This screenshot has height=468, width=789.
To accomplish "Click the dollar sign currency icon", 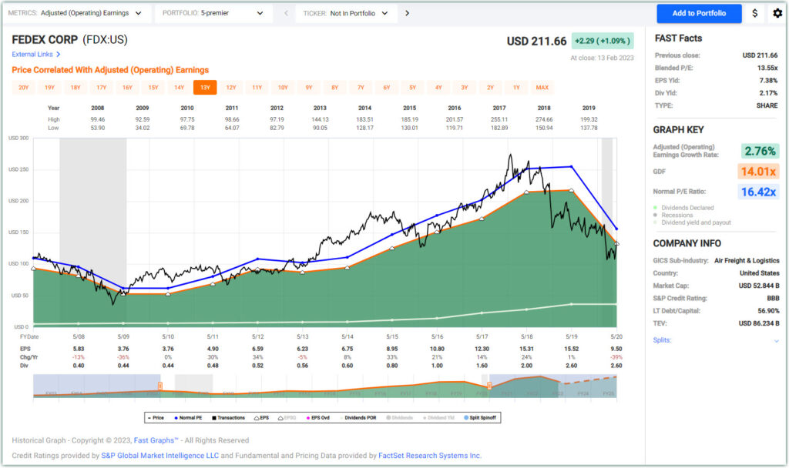I will 754,13.
